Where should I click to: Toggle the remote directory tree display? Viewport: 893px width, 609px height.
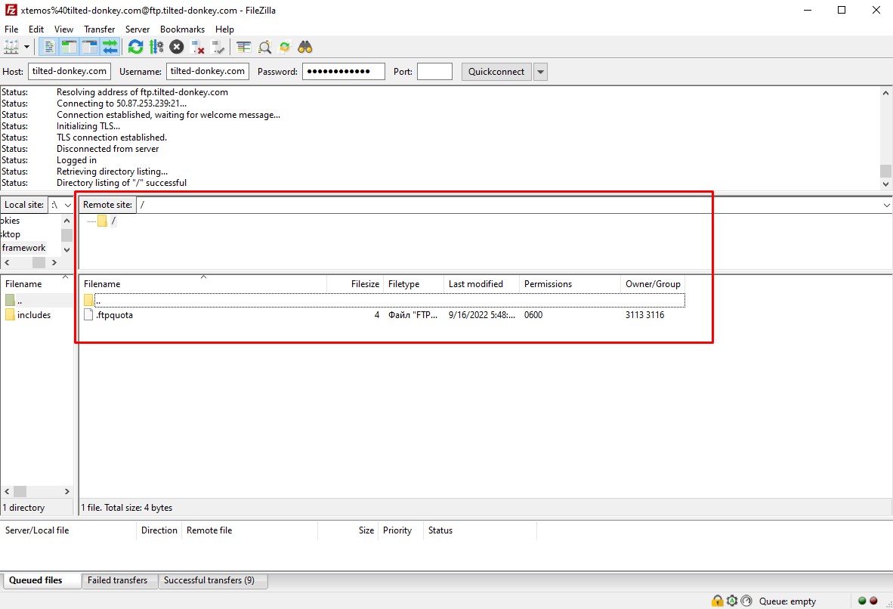coord(89,47)
